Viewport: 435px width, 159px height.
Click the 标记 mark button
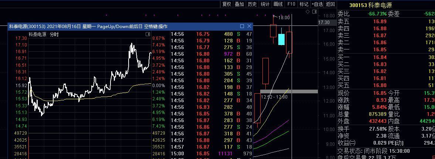(304, 4)
